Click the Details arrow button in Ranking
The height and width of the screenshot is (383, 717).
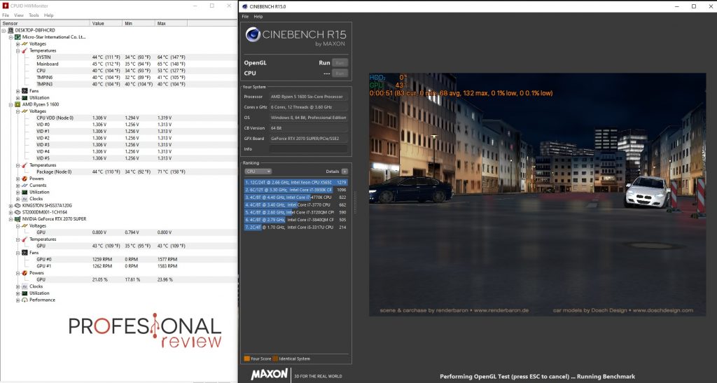(x=344, y=172)
